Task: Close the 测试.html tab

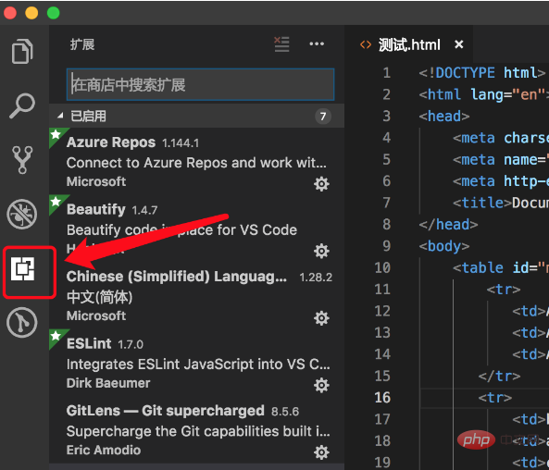Action: [458, 44]
